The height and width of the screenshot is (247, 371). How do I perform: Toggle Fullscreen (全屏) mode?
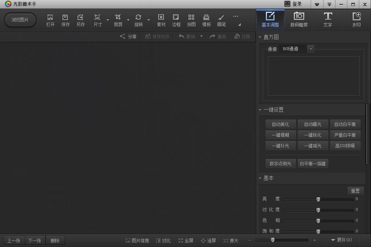186,241
